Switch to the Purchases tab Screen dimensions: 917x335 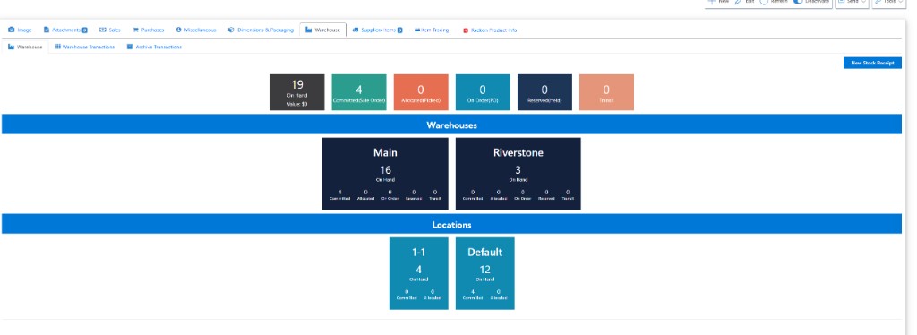[148, 30]
